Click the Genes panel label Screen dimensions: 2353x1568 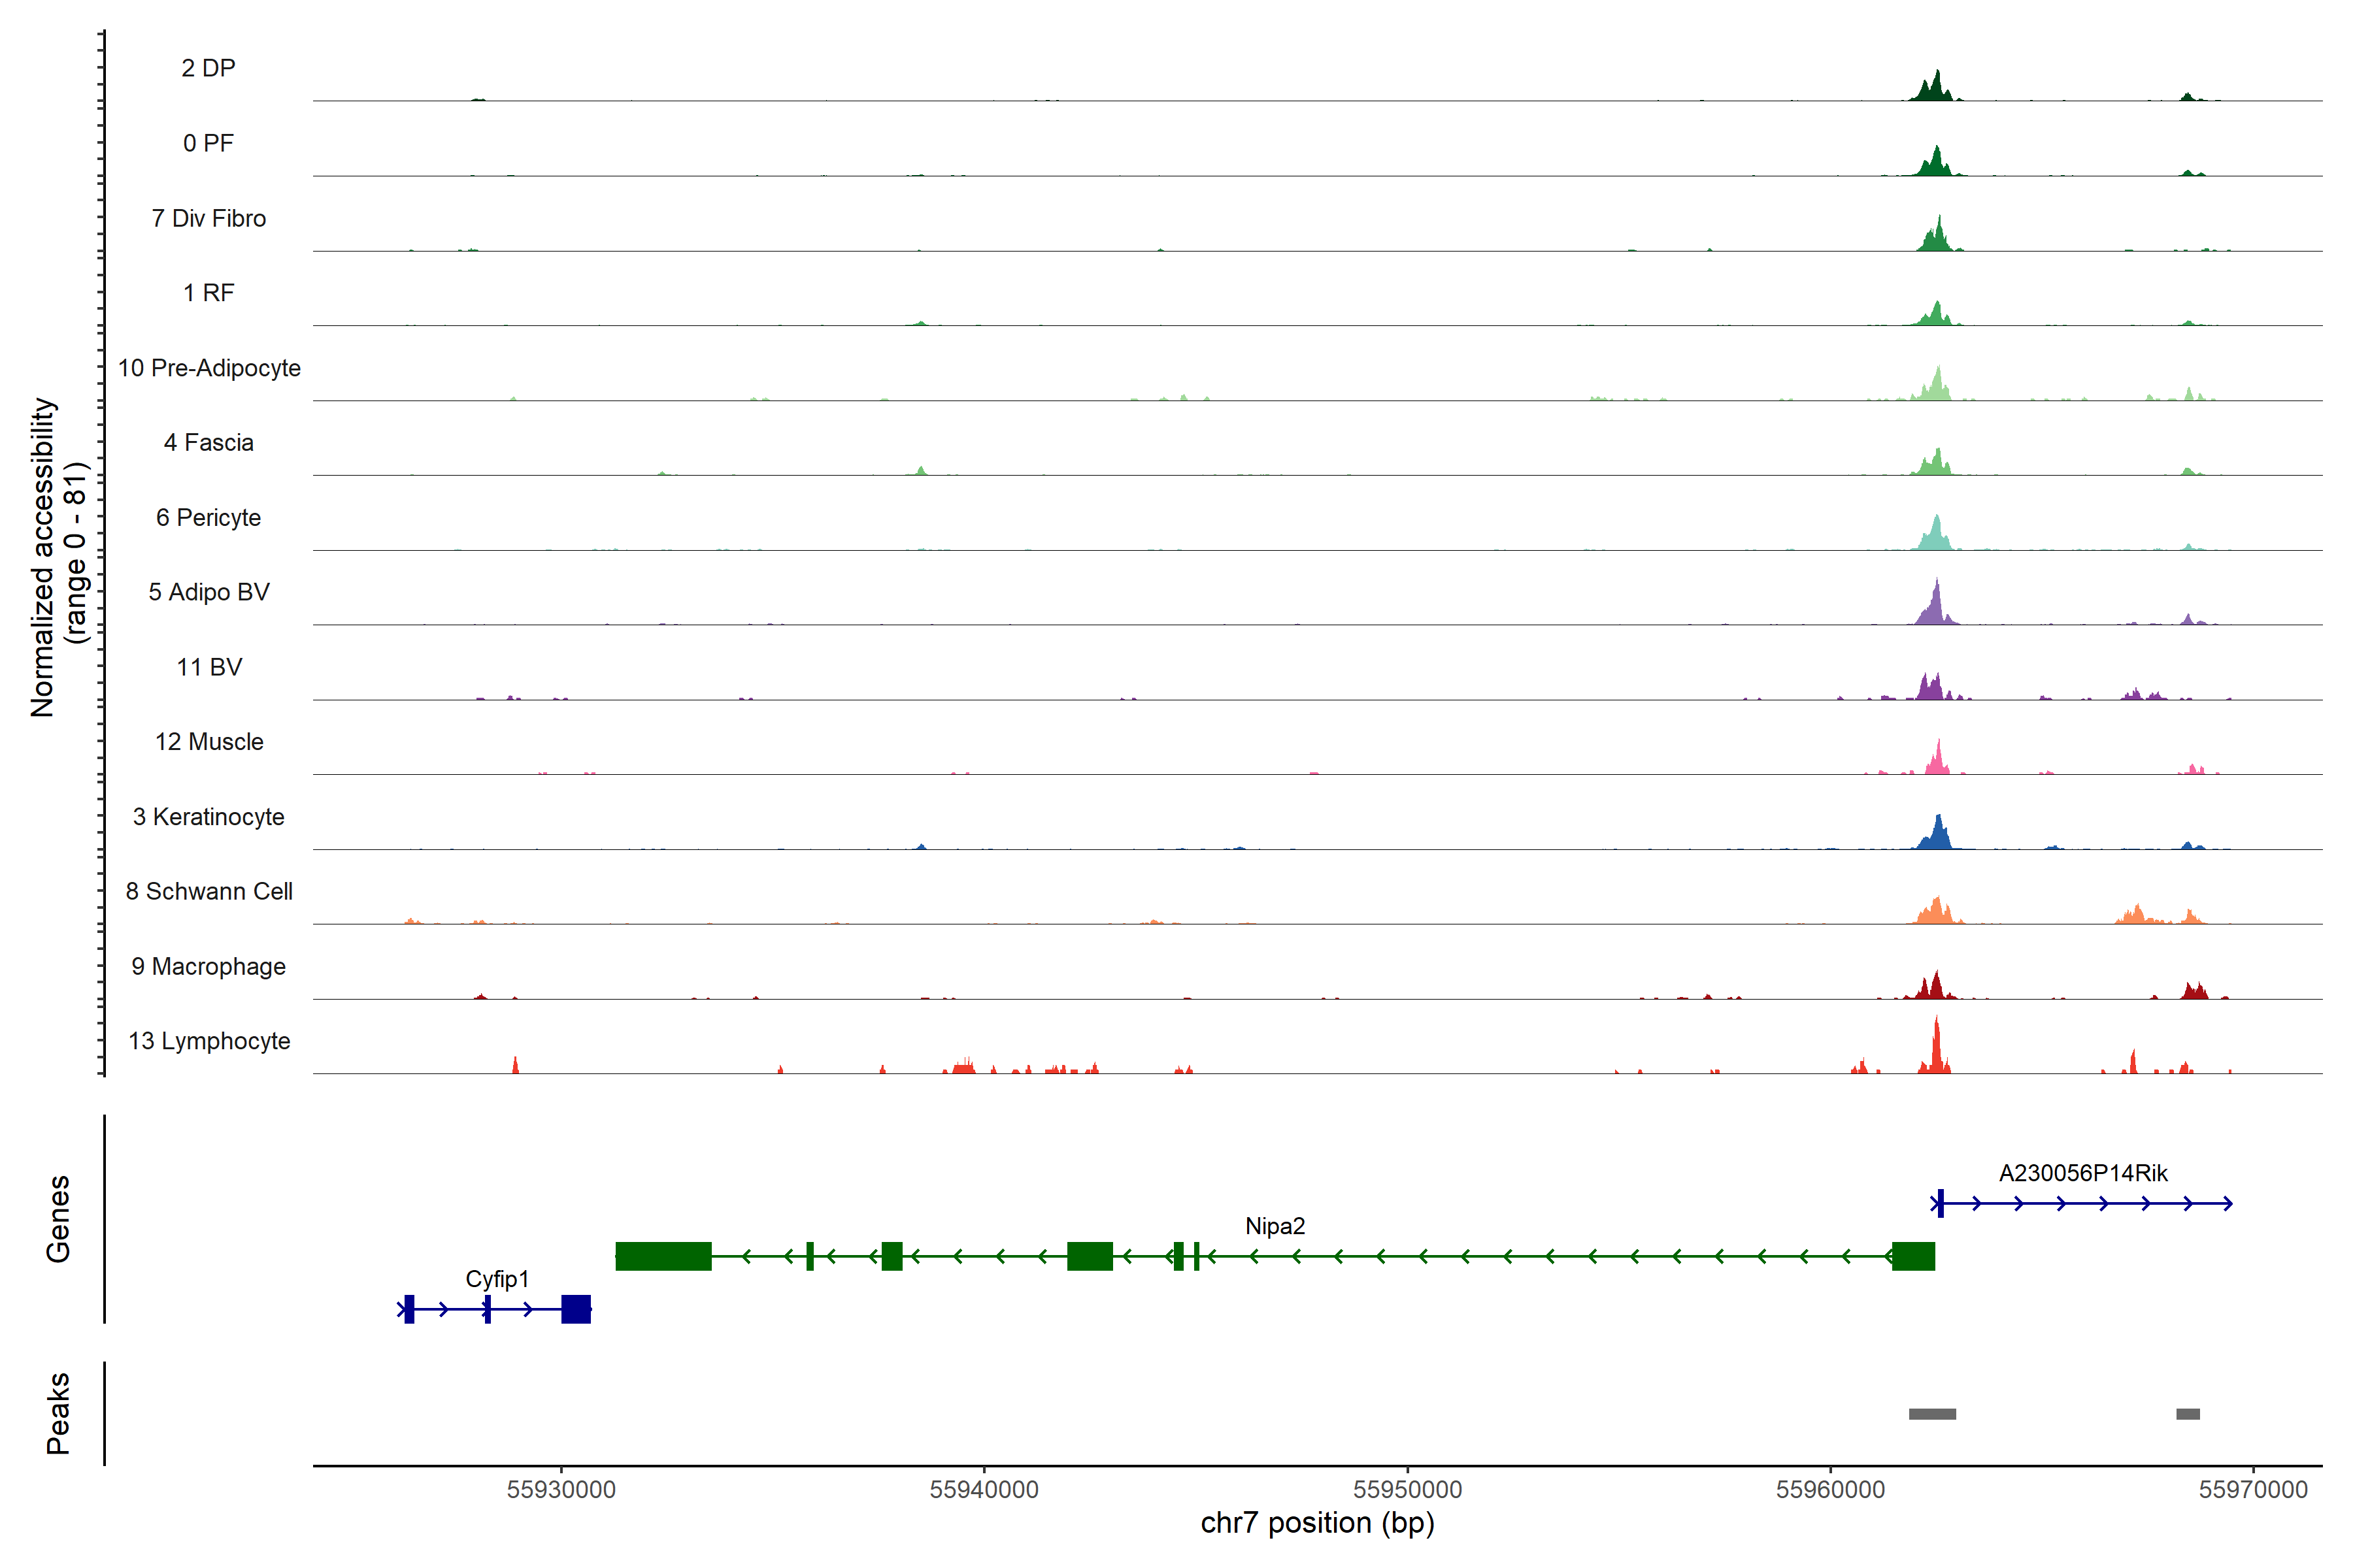tap(58, 1218)
